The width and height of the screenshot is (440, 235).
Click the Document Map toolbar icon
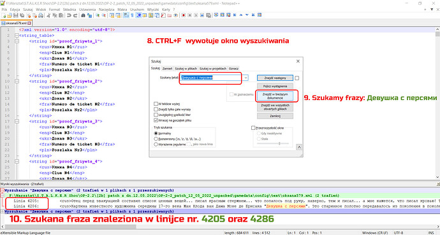tap(150, 15)
